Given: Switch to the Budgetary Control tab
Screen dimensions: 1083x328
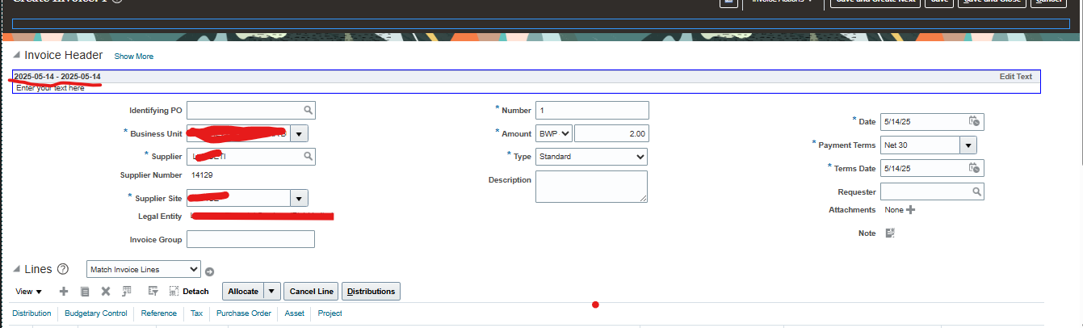Looking at the screenshot, I should (x=96, y=313).
